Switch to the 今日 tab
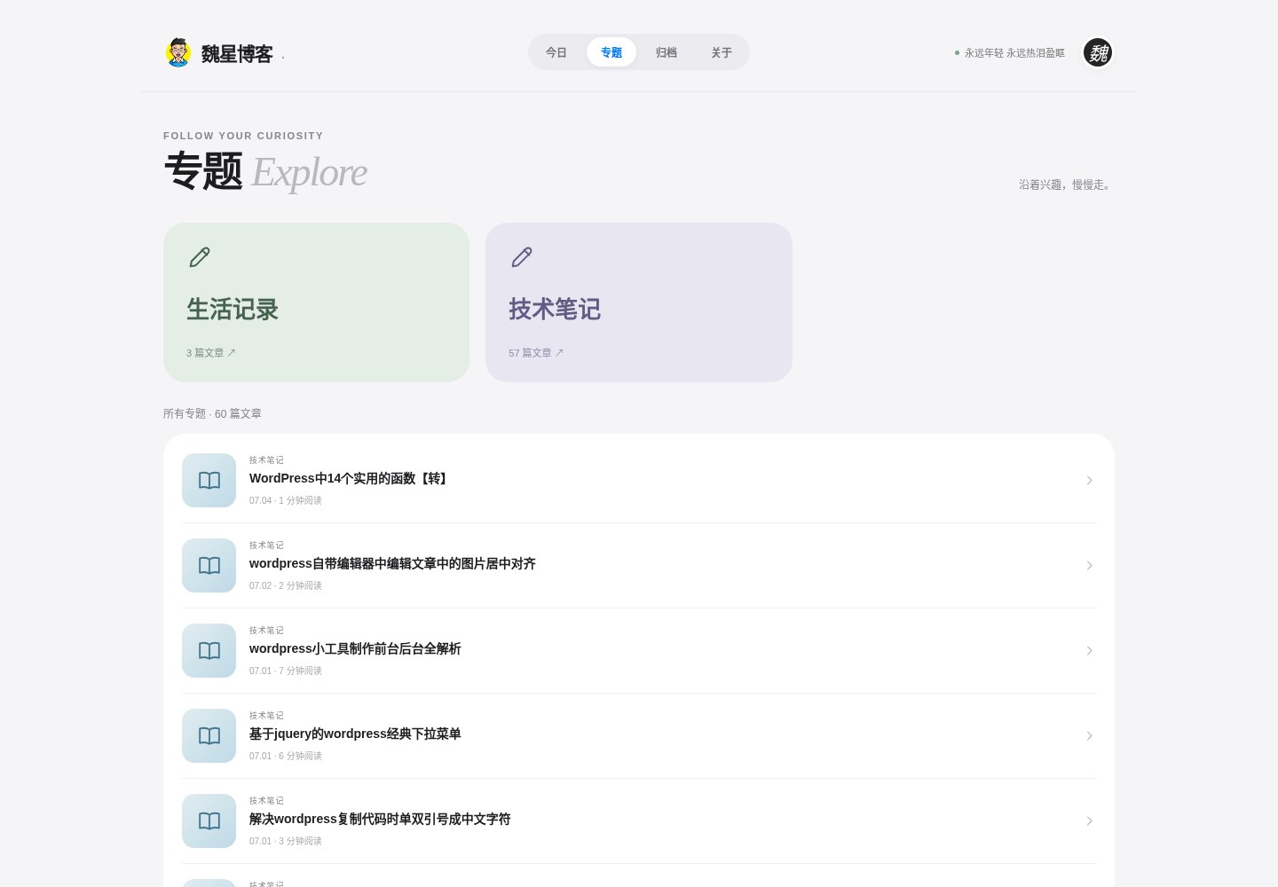The width and height of the screenshot is (1278, 887). click(x=556, y=52)
